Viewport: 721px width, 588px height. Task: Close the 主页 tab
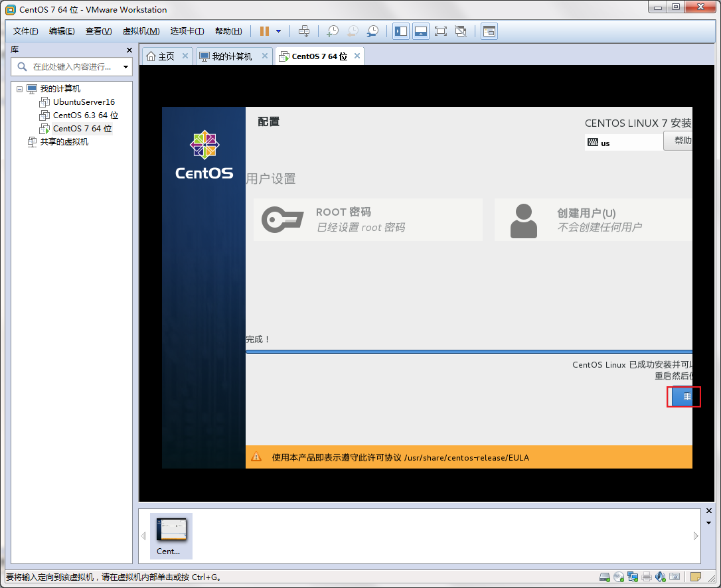click(x=185, y=56)
